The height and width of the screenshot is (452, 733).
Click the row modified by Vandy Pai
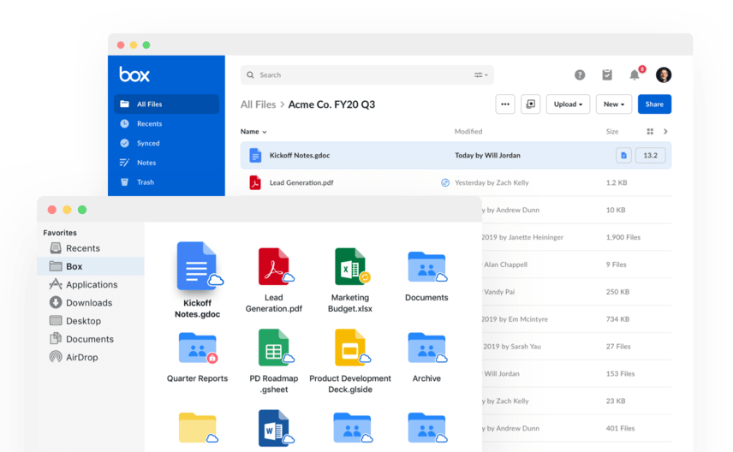577,292
